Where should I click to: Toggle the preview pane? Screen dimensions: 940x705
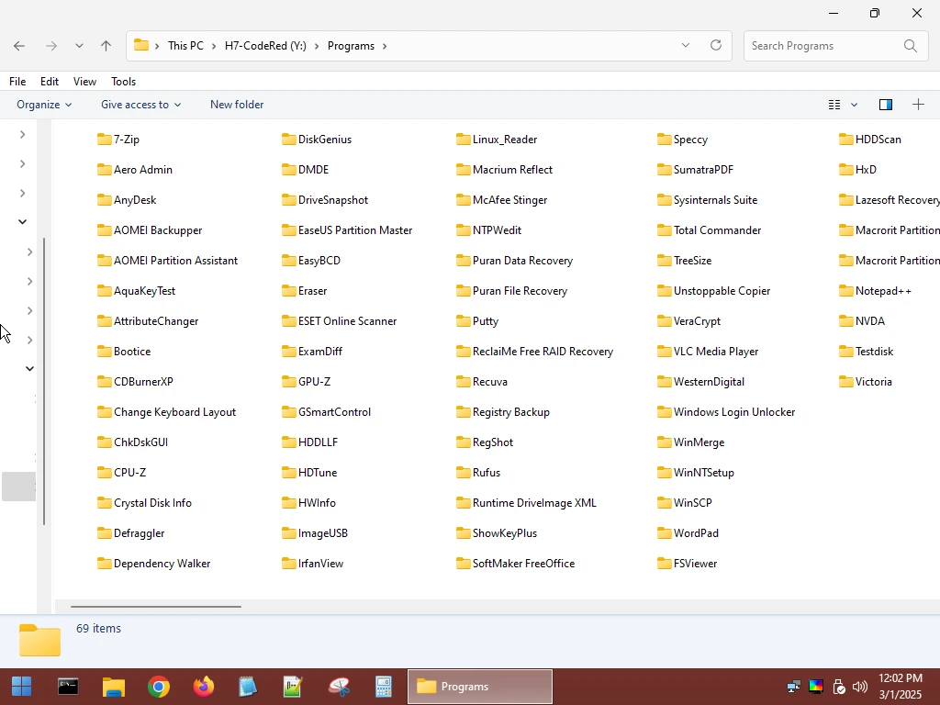coord(886,105)
